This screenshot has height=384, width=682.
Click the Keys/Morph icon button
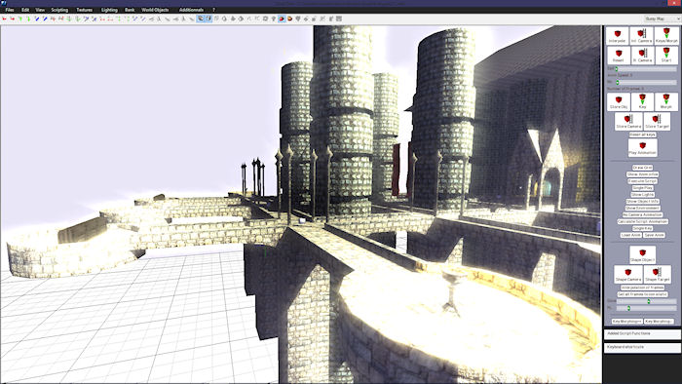666,36
